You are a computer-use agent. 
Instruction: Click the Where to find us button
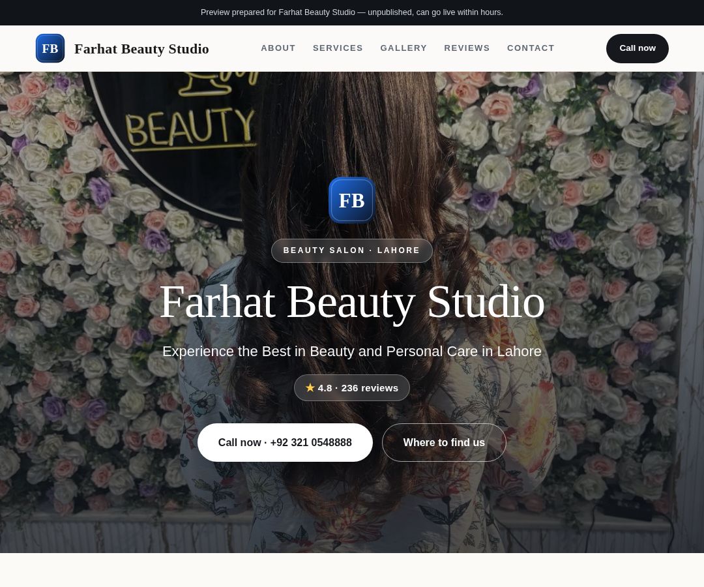pyautogui.click(x=444, y=442)
